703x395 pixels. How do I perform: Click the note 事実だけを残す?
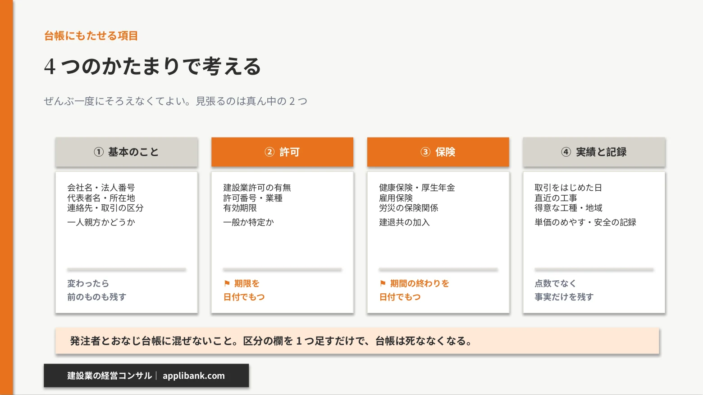click(x=564, y=297)
